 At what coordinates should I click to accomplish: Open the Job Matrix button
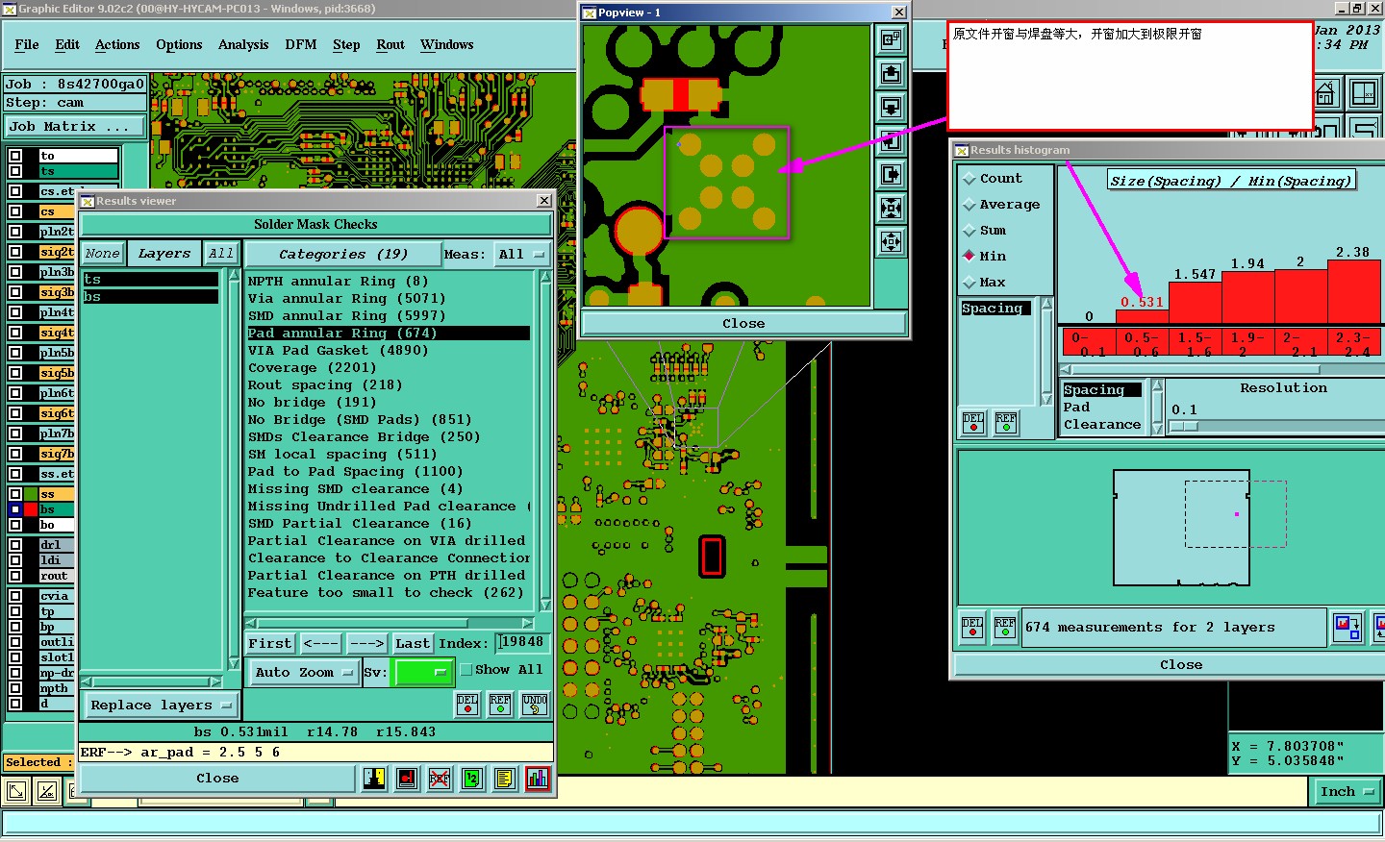(74, 127)
